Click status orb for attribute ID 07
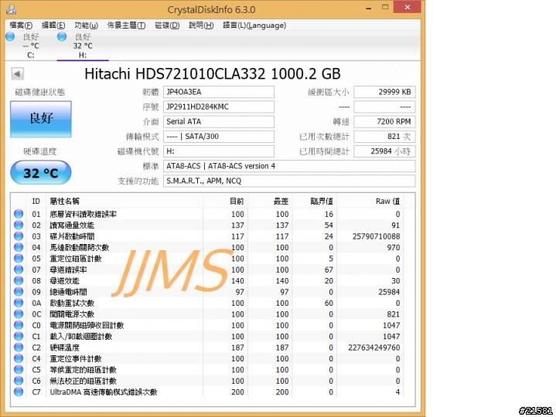 click(x=19, y=270)
